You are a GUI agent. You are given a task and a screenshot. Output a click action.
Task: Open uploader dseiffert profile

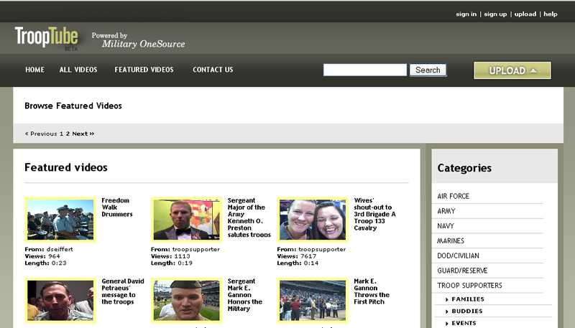tap(60, 249)
